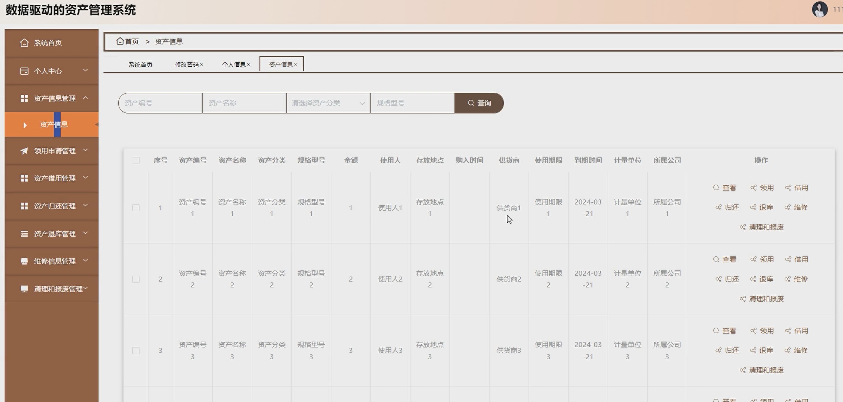Open 系统首页 in the sidebar
The width and height of the screenshot is (843, 402).
52,43
